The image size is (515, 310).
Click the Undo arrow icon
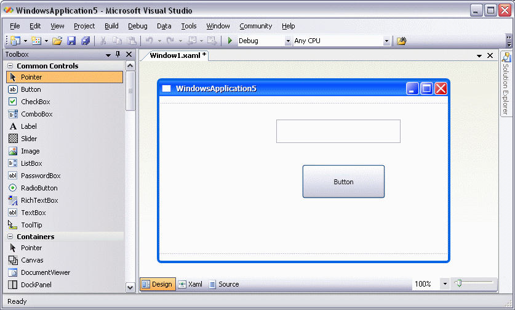pyautogui.click(x=150, y=41)
